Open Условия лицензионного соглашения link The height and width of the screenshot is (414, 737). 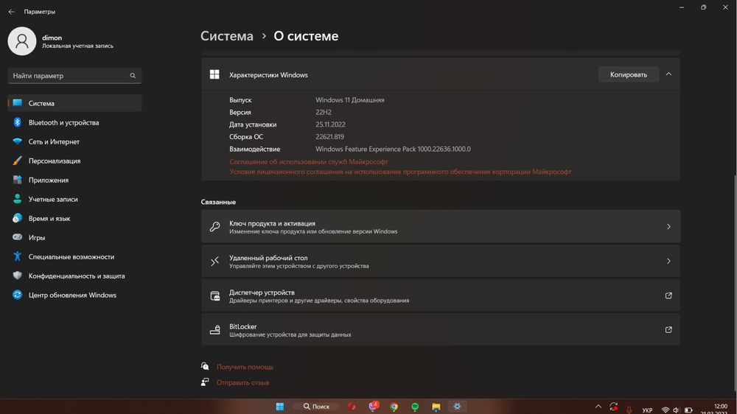pyautogui.click(x=400, y=172)
